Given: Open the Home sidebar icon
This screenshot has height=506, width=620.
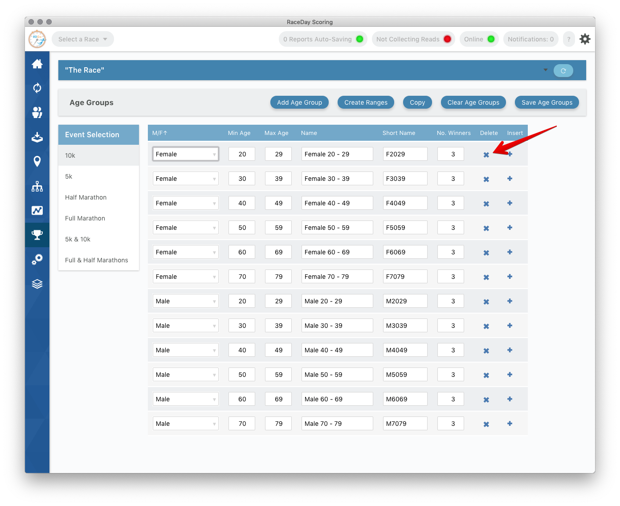Looking at the screenshot, I should pos(37,64).
